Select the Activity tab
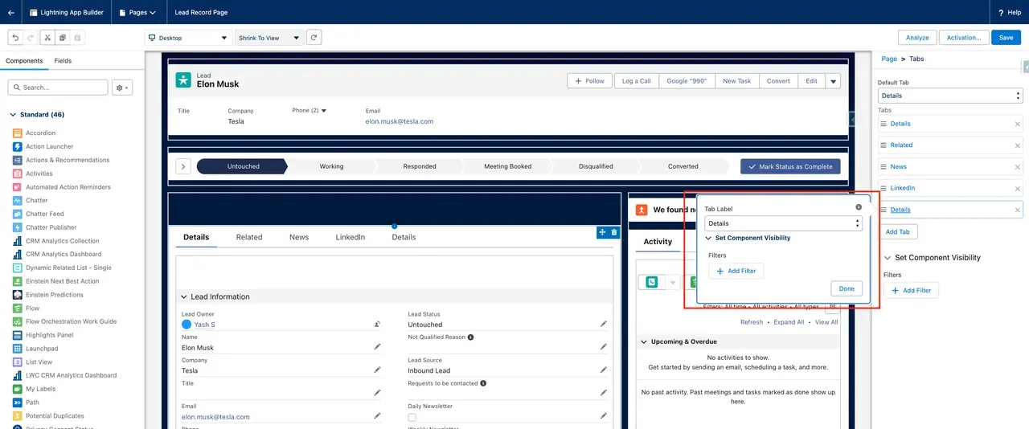 pos(658,241)
